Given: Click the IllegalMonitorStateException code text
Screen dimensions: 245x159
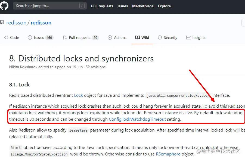Looking at the screenshot, I should click(x=39, y=154).
